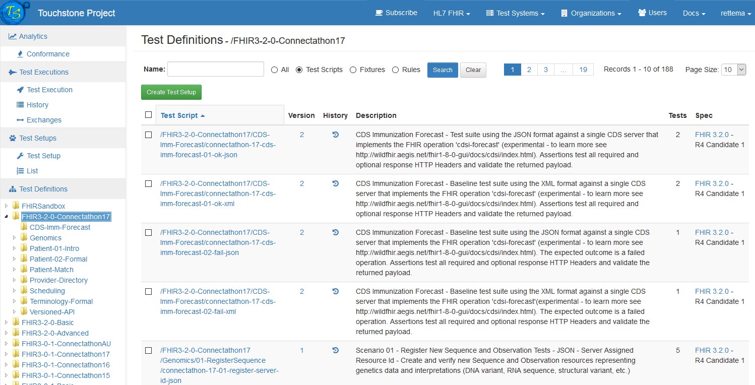Select the Rules radio button
The width and height of the screenshot is (755, 385).
(x=395, y=70)
